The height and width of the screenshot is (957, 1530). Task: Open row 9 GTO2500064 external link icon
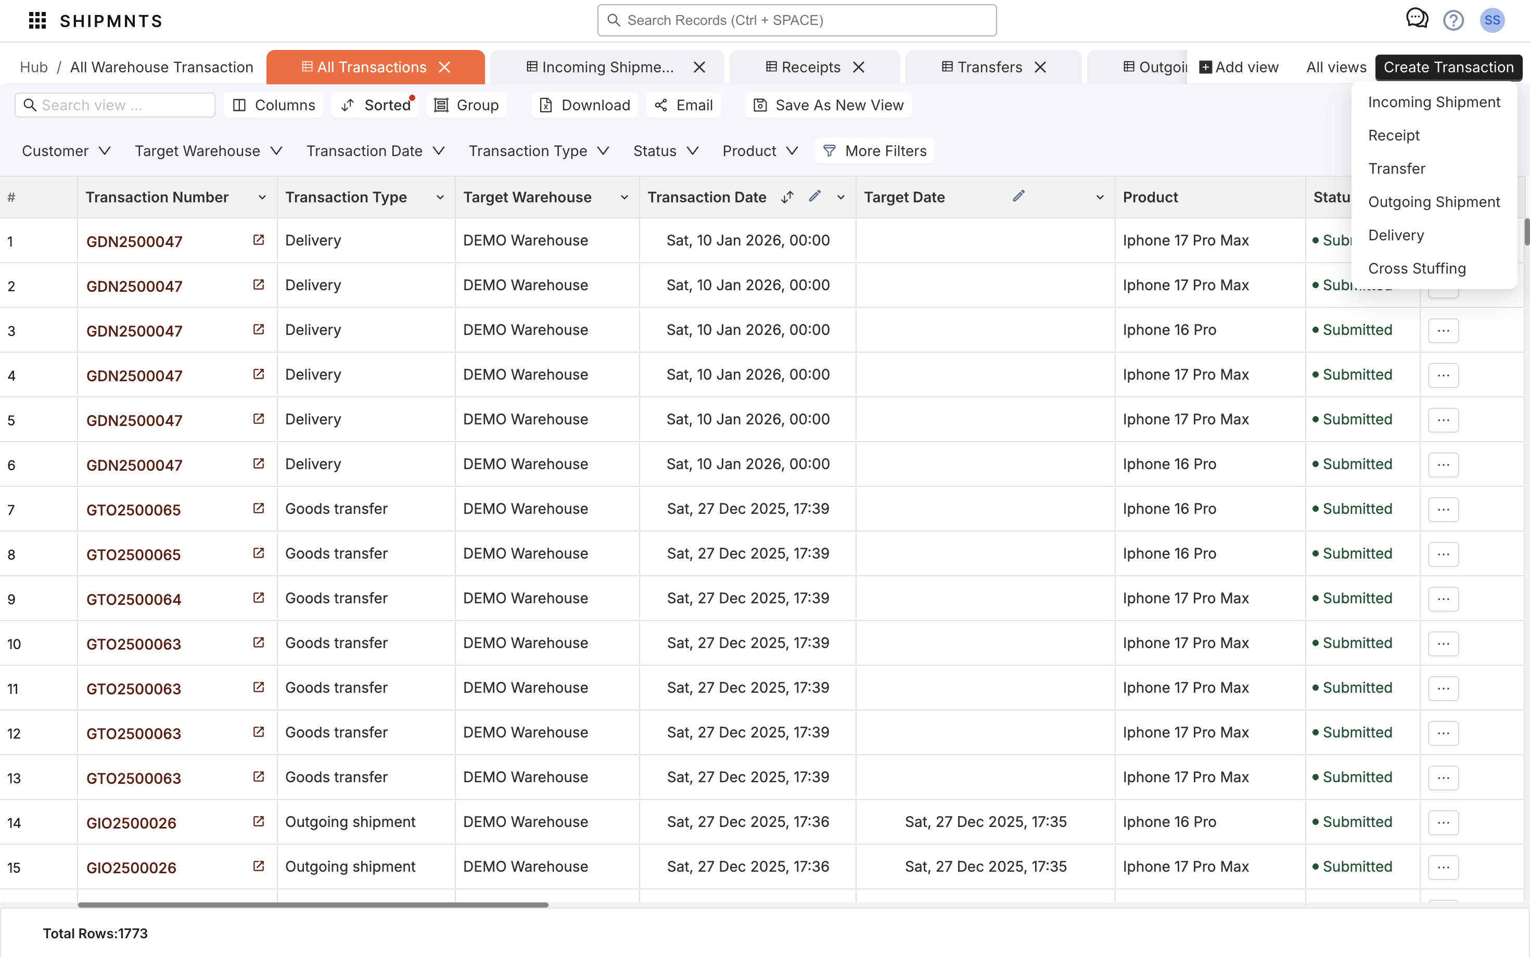click(258, 598)
